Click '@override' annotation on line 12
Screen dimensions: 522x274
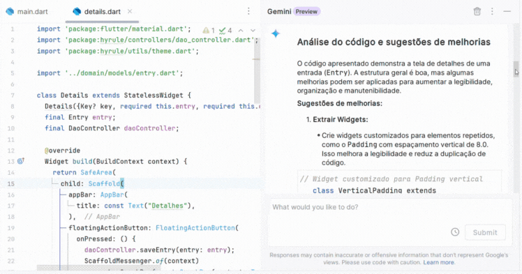(x=62, y=151)
